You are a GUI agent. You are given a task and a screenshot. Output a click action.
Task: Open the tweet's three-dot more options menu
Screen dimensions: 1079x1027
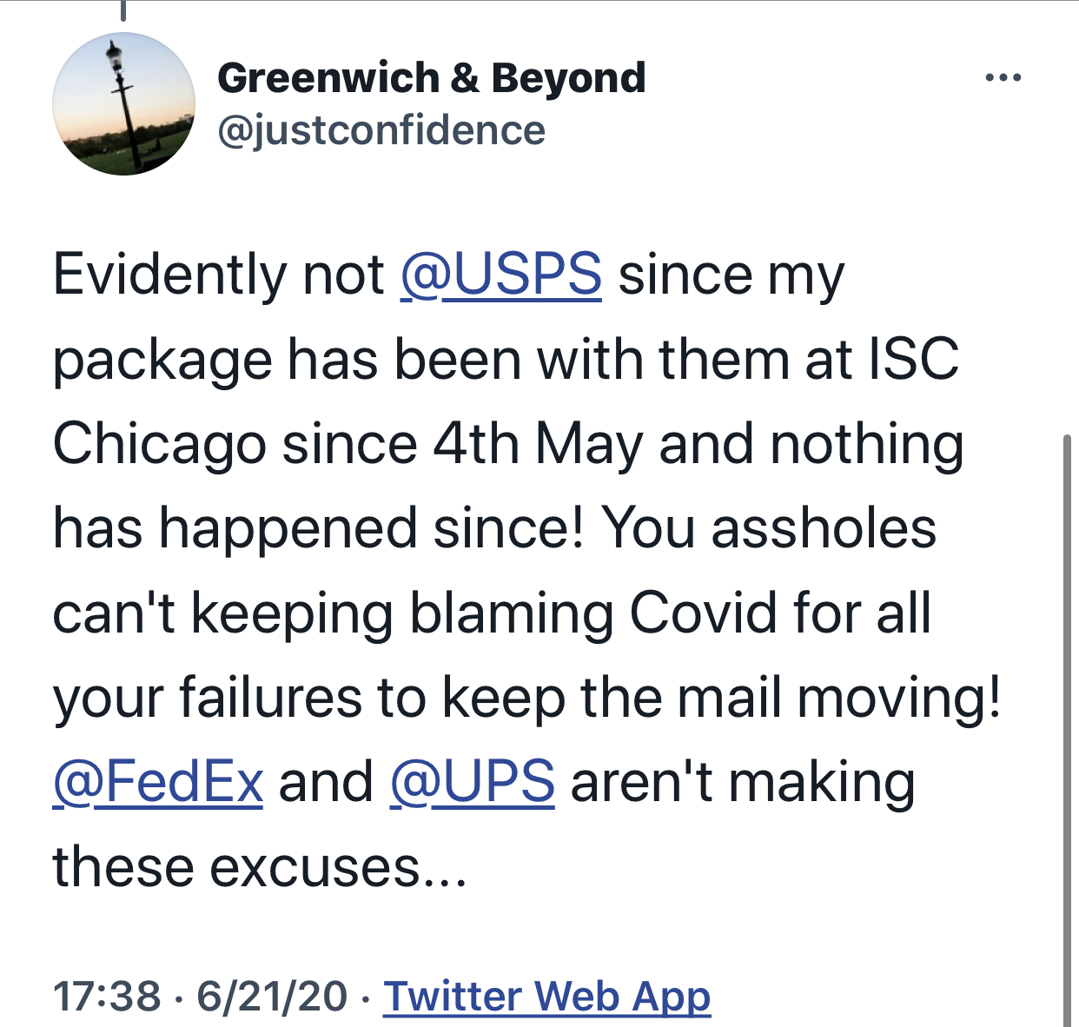click(1003, 78)
